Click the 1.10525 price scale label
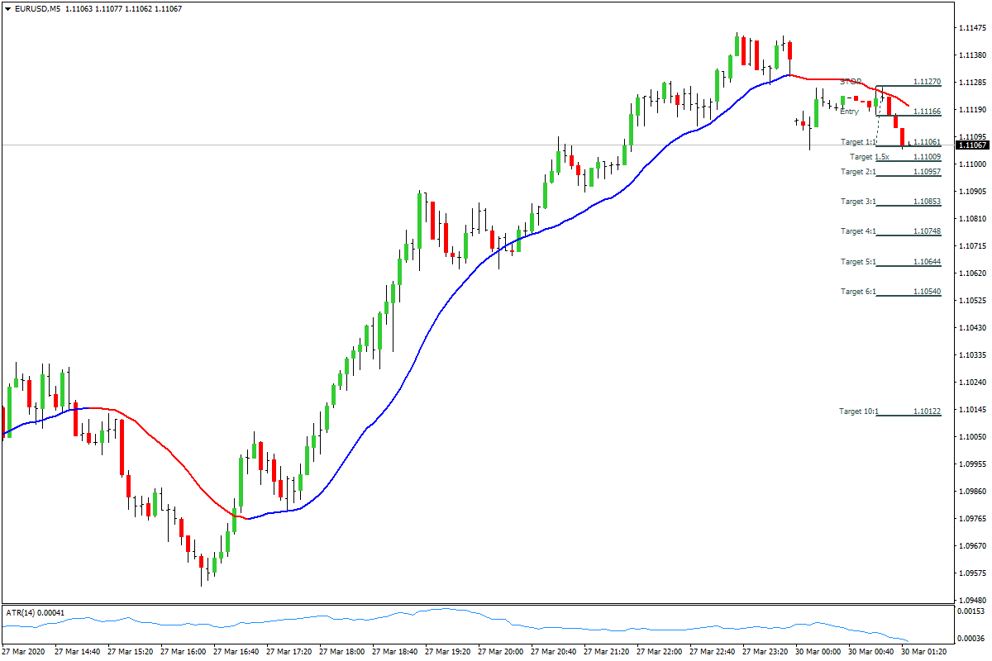 (972, 301)
